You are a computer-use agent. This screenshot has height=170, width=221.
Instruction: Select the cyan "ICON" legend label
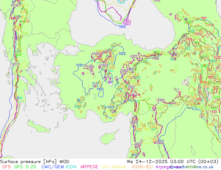click(x=71, y=167)
